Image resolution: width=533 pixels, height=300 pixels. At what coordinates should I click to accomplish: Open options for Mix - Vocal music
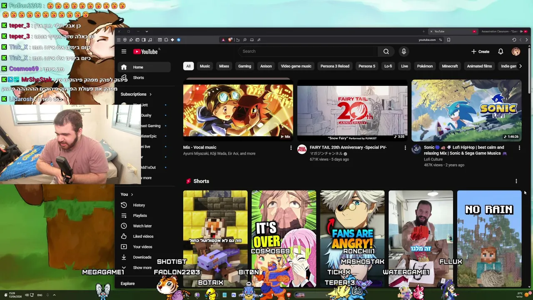coord(291,147)
